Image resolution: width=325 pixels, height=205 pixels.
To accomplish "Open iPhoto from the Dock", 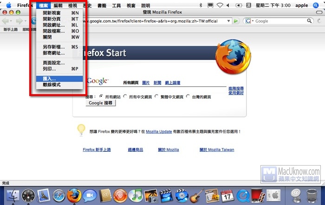I will coord(151,196).
